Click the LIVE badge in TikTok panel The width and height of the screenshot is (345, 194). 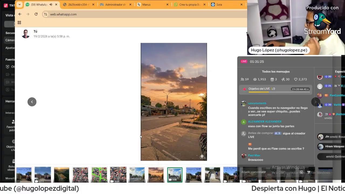point(244,61)
